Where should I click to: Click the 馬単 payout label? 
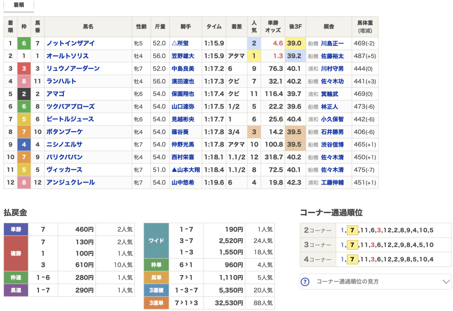156,278
